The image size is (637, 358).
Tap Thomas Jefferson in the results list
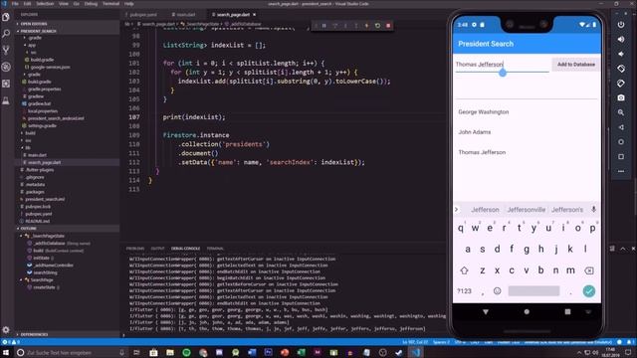[482, 152]
